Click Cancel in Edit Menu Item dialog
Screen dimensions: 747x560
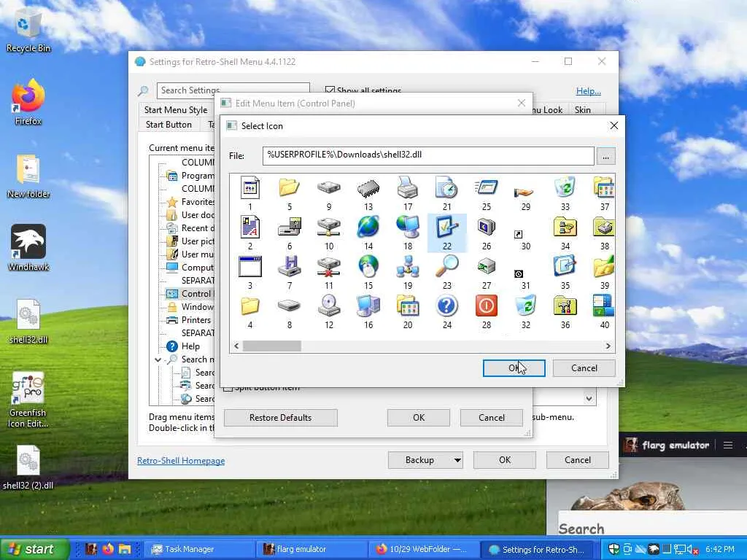(491, 418)
